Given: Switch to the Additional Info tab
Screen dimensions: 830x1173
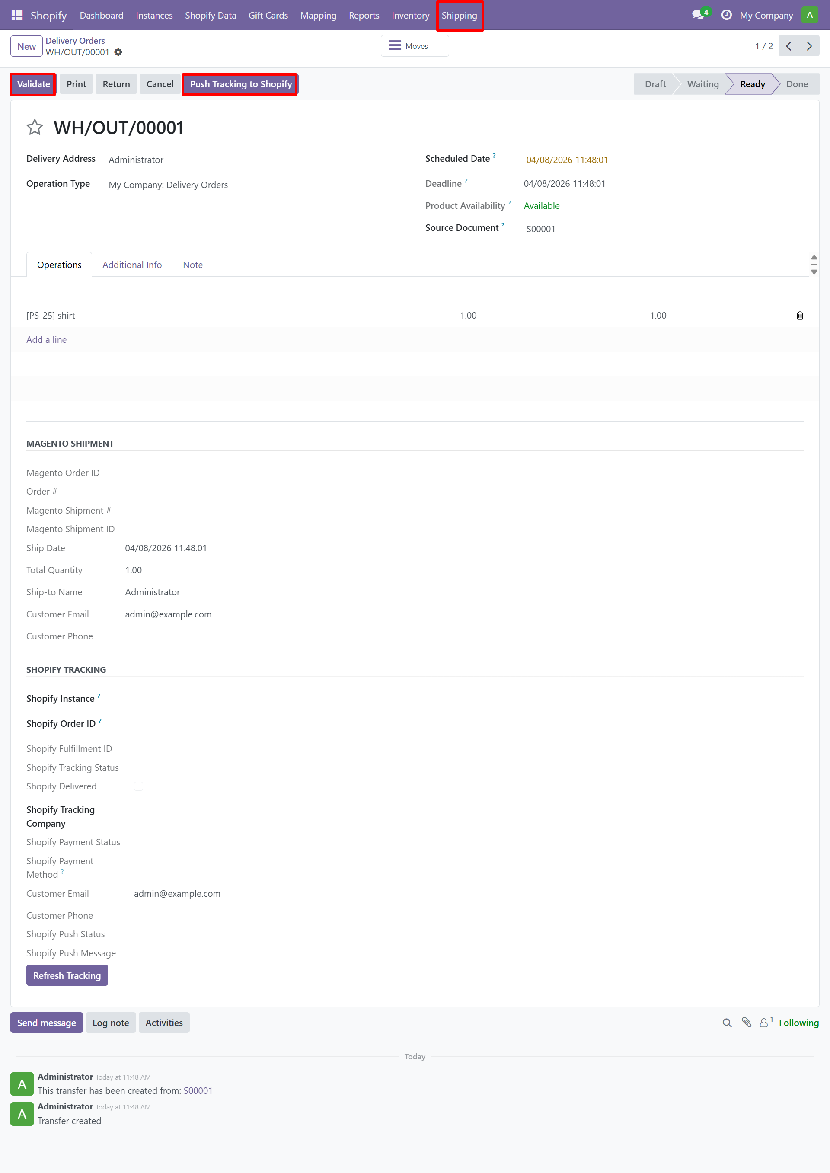Looking at the screenshot, I should 131,264.
